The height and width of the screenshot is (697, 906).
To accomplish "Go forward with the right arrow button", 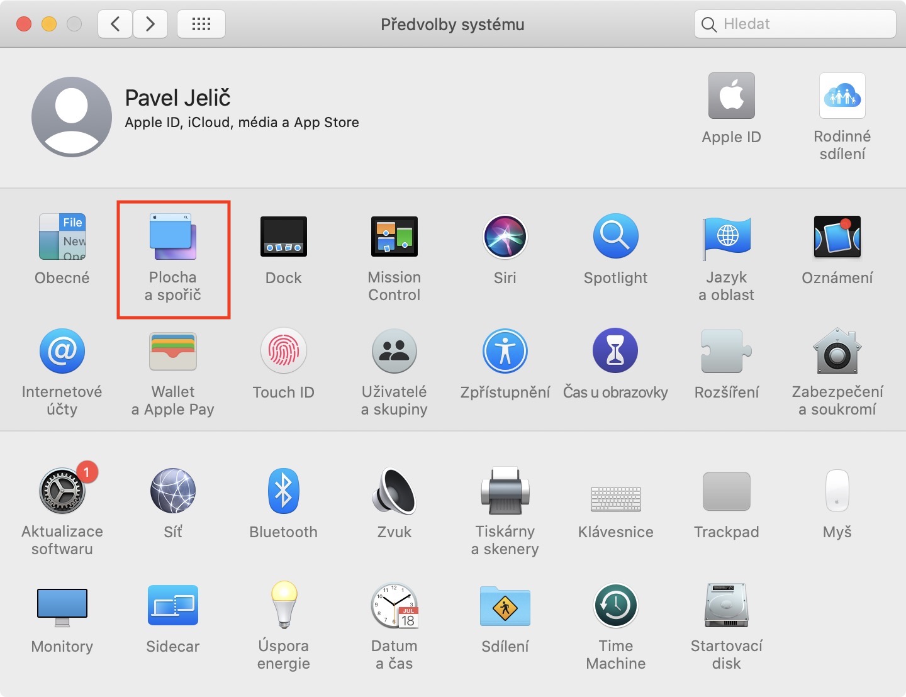I will (150, 24).
